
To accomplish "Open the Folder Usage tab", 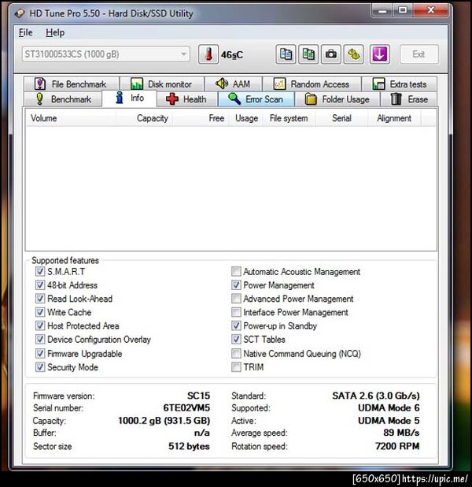I will pos(337,99).
